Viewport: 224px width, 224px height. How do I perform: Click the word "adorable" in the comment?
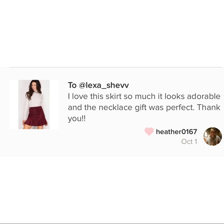click(204, 96)
